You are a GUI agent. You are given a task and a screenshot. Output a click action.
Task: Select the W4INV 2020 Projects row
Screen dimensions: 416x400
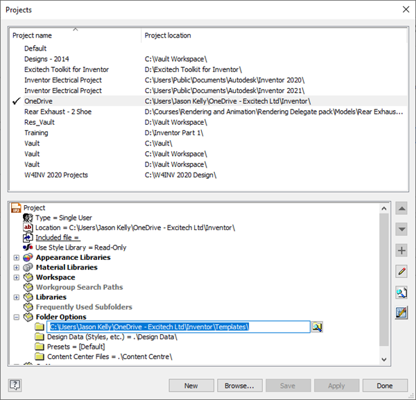[208, 175]
